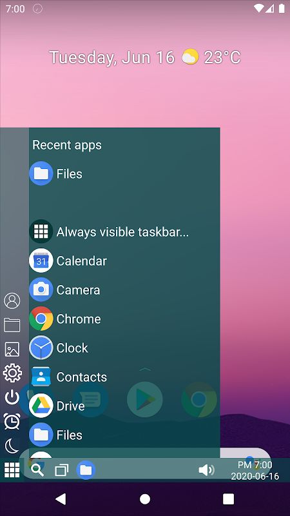Expand the app drawer chevron arrow
290x516 pixels.
[x=145, y=369]
